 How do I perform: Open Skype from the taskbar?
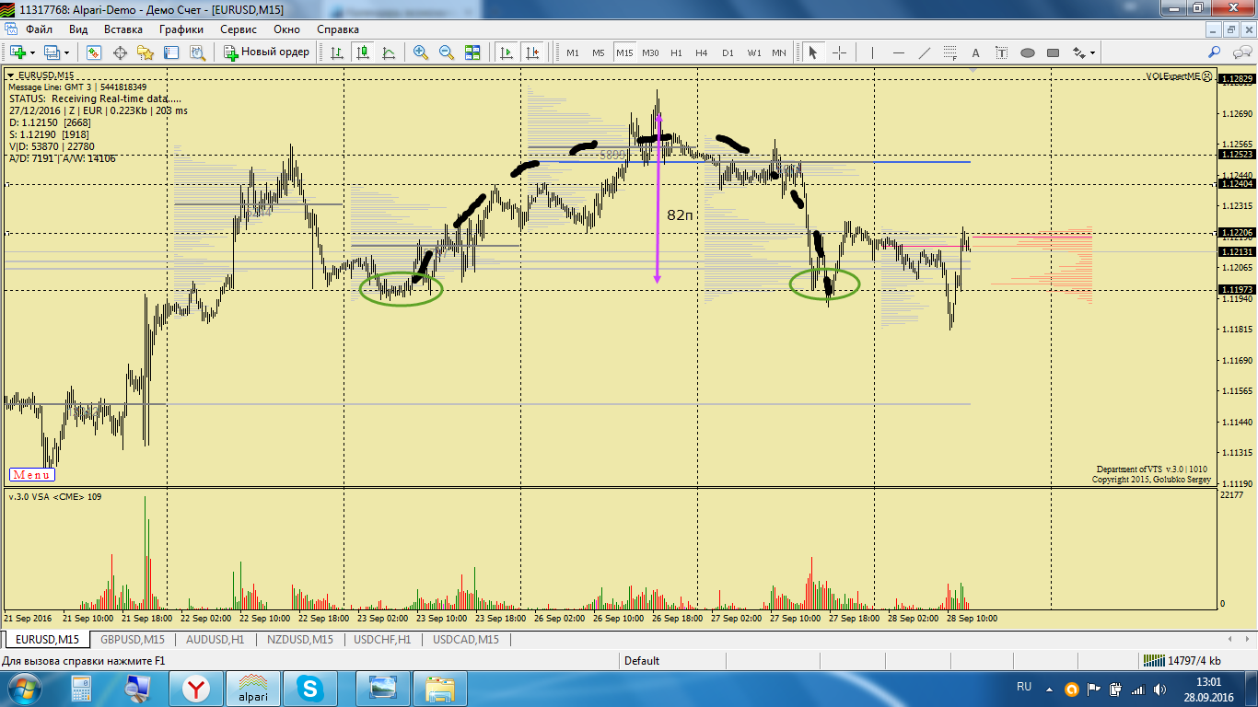coord(310,688)
